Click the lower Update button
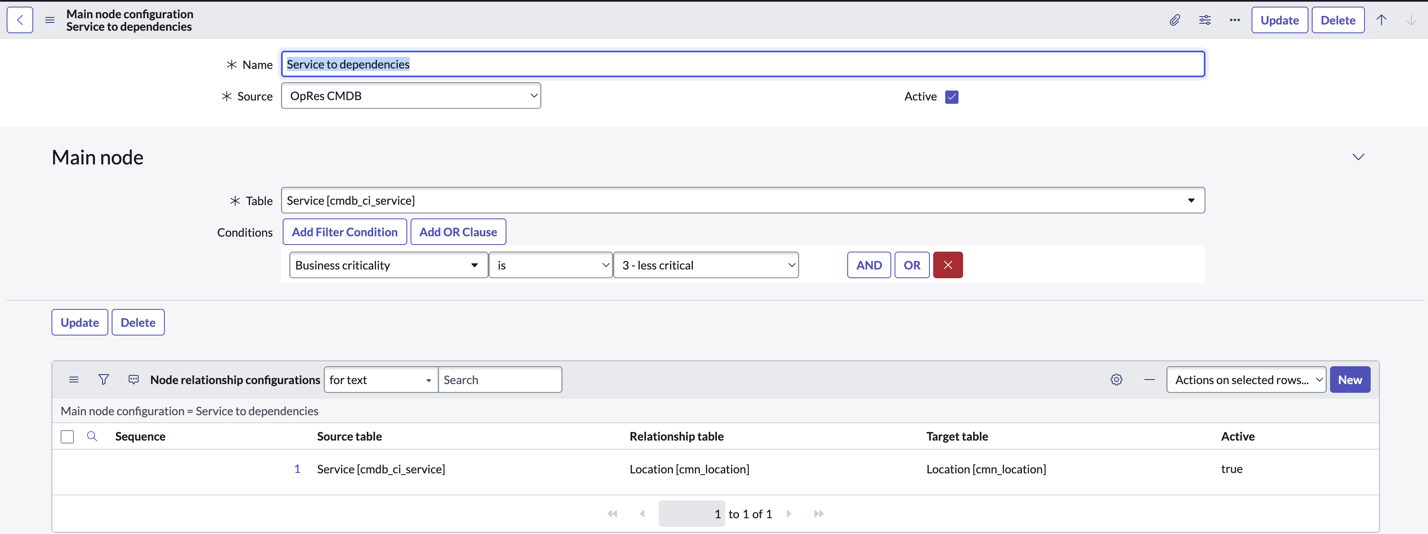Screen dimensions: 1428x534 [x=80, y=322]
